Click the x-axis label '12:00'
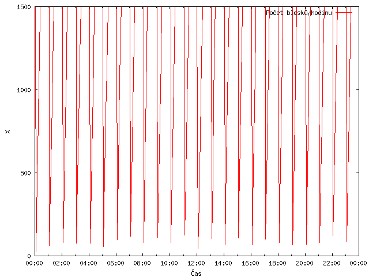 [197, 263]
